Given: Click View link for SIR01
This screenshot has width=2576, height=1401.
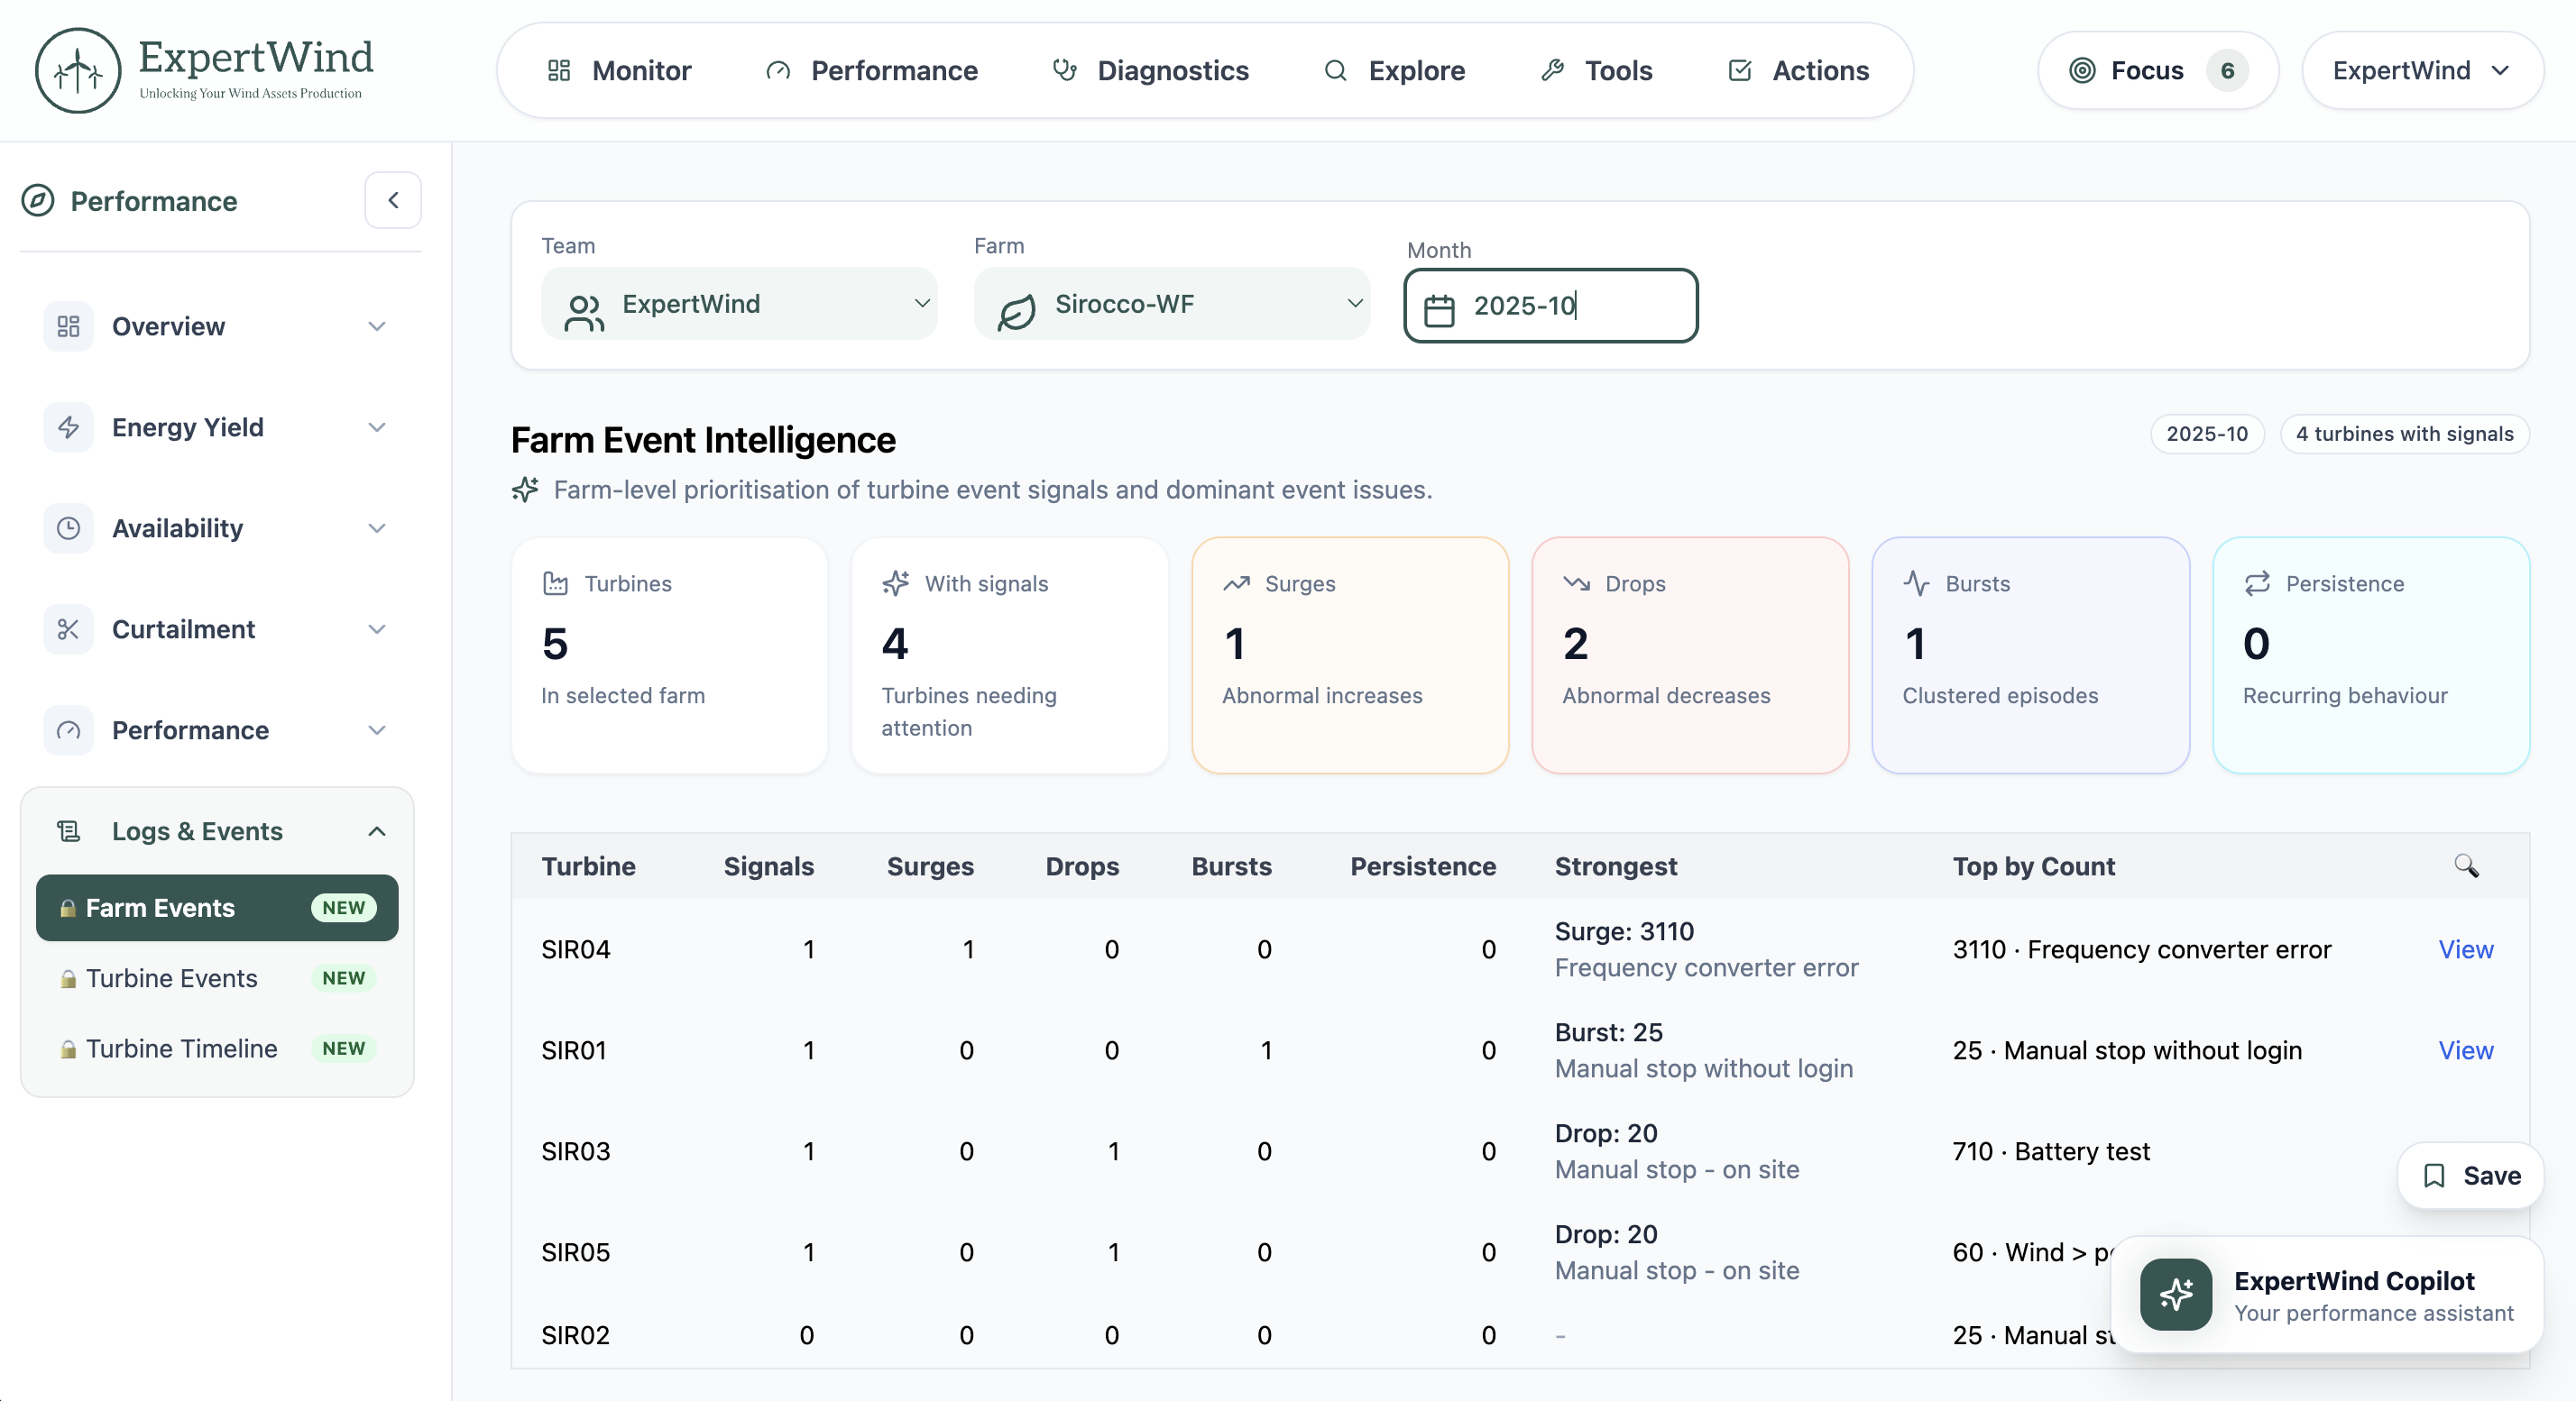Looking at the screenshot, I should point(2465,1050).
